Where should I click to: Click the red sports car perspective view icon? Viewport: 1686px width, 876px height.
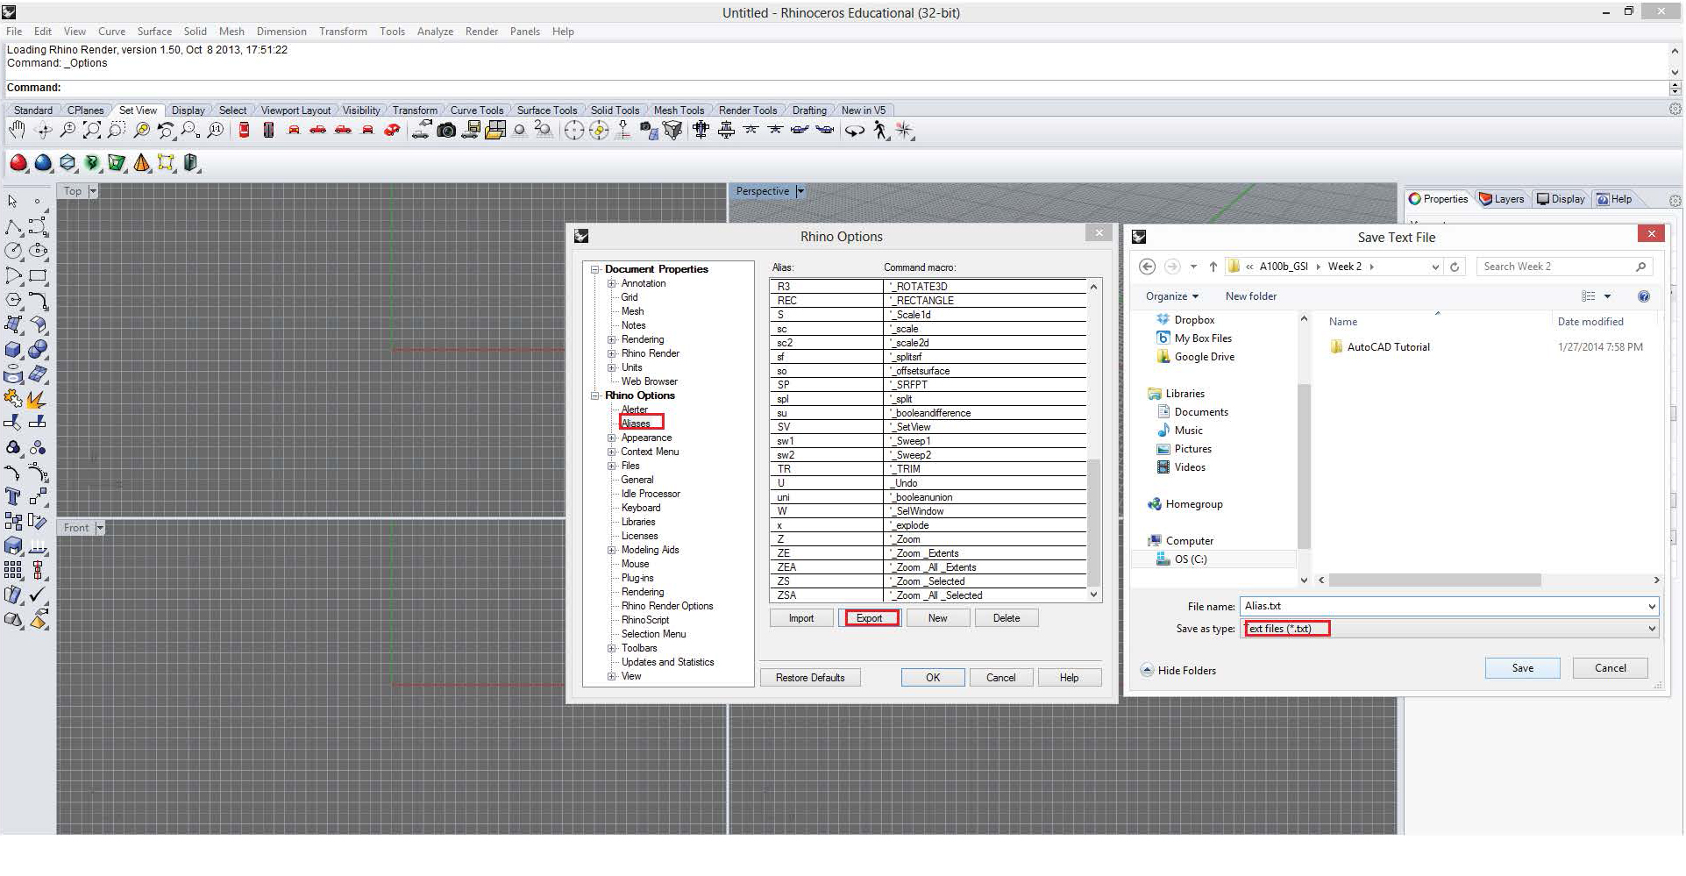coord(392,131)
